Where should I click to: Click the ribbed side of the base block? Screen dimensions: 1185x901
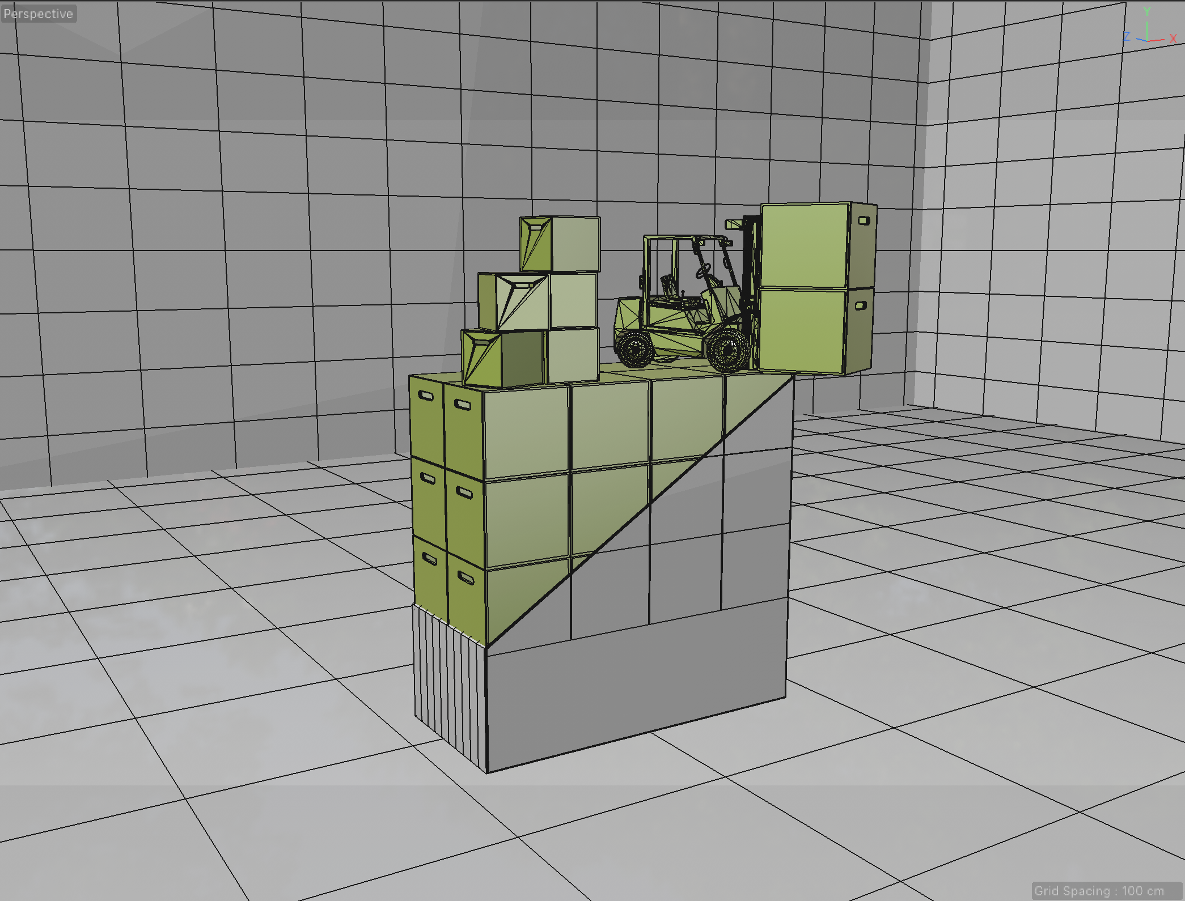click(x=449, y=686)
